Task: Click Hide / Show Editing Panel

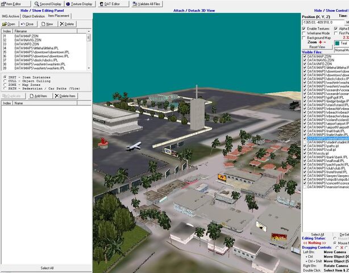Action: coord(42,10)
